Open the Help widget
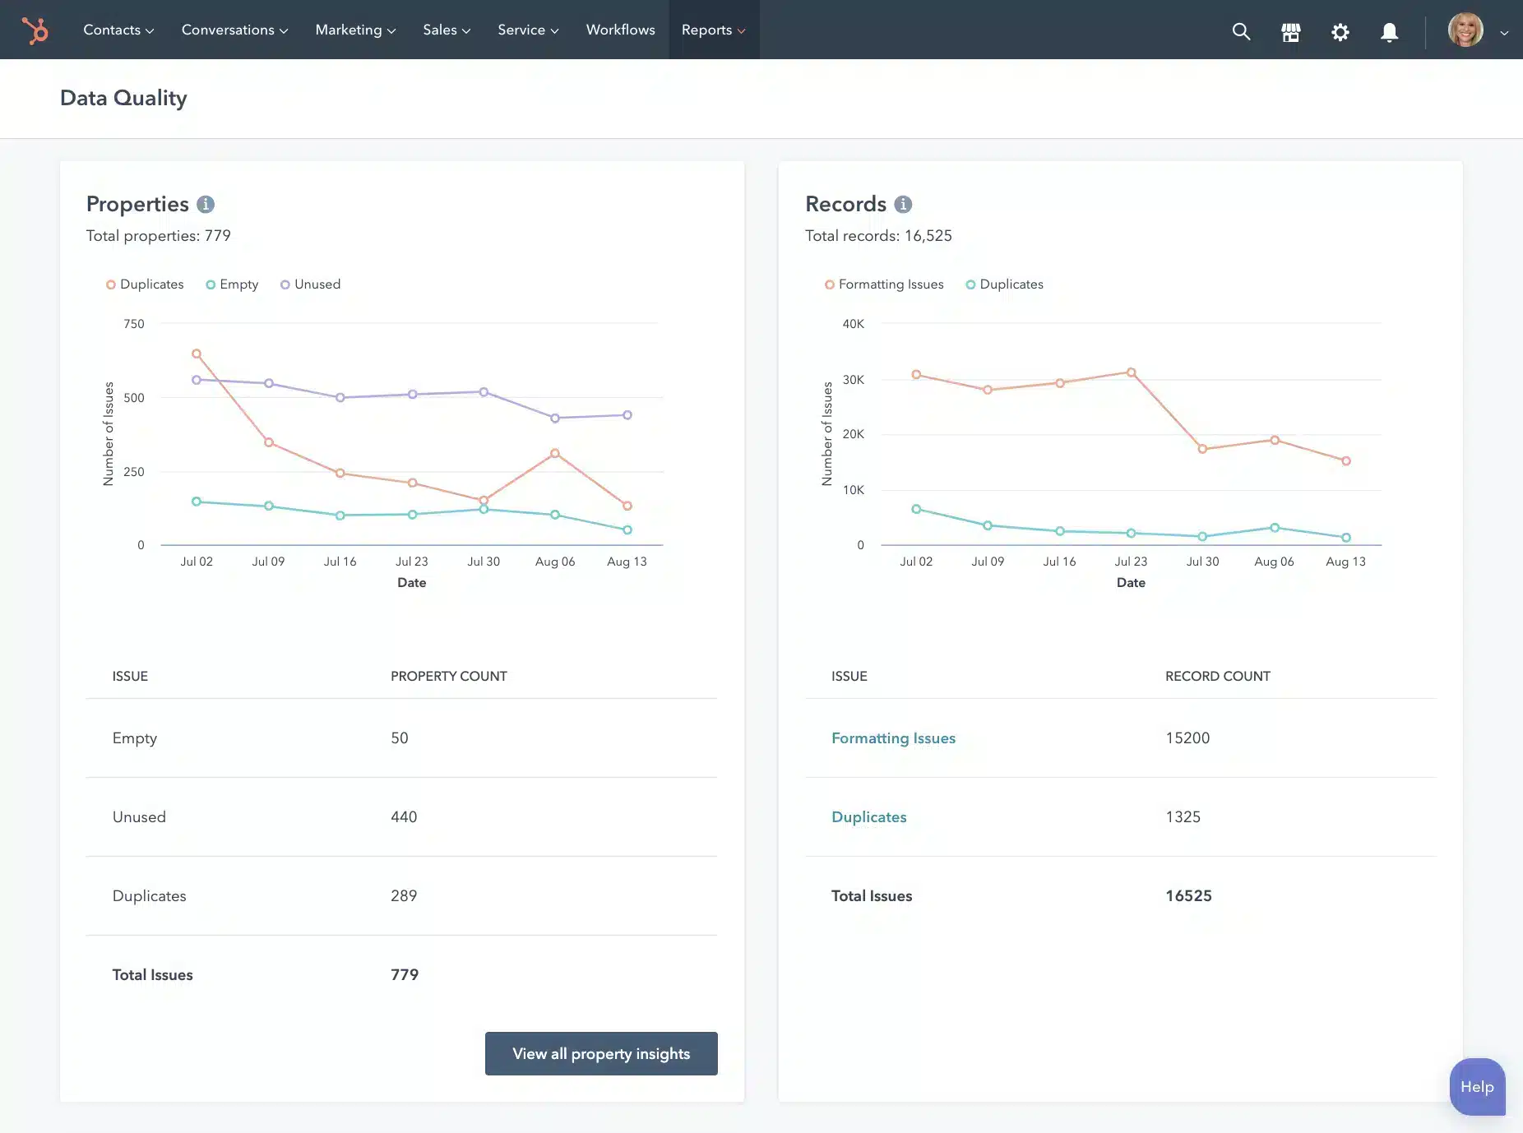Image resolution: width=1523 pixels, height=1133 pixels. (1477, 1086)
